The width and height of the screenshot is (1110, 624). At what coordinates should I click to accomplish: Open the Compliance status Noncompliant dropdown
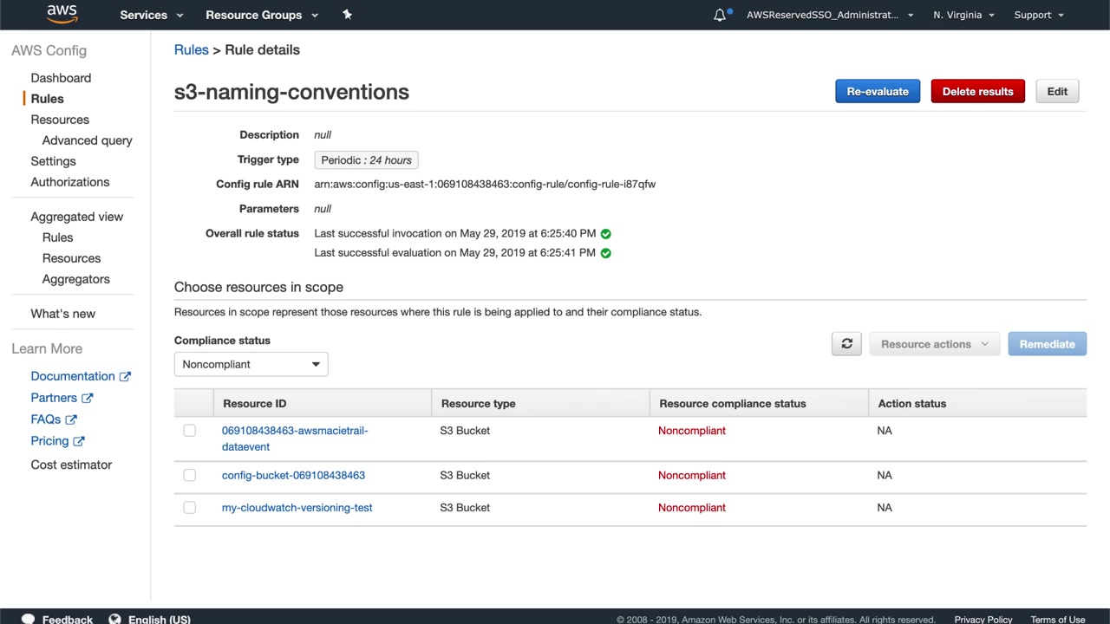pos(251,364)
